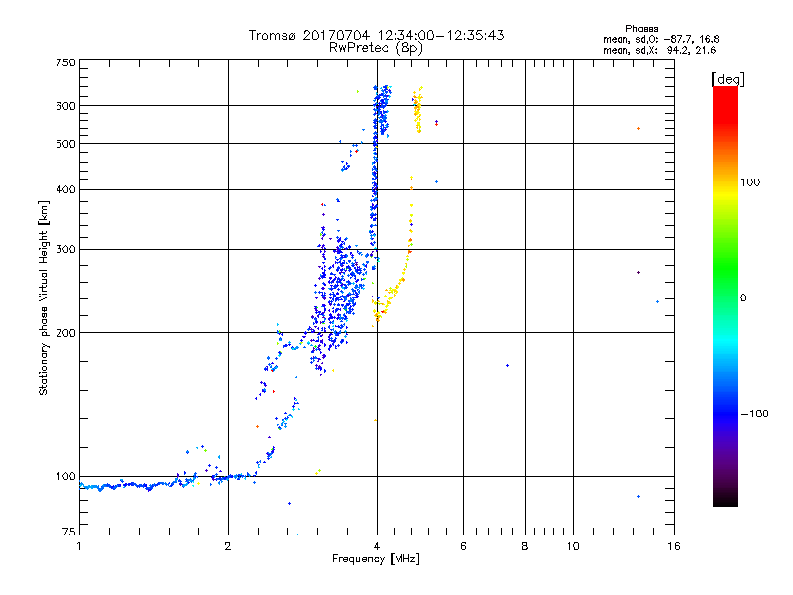Click the x-axis tick label '10'

(573, 546)
